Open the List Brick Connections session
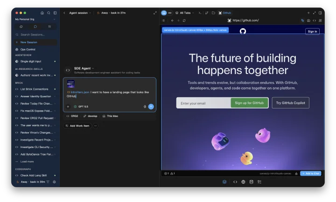The image size is (336, 202). 35,89
